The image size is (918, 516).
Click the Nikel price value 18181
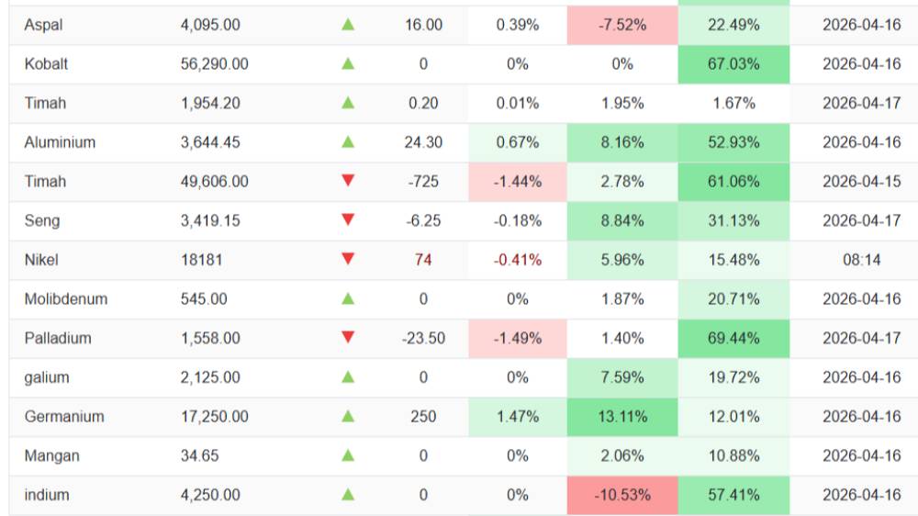(x=201, y=260)
